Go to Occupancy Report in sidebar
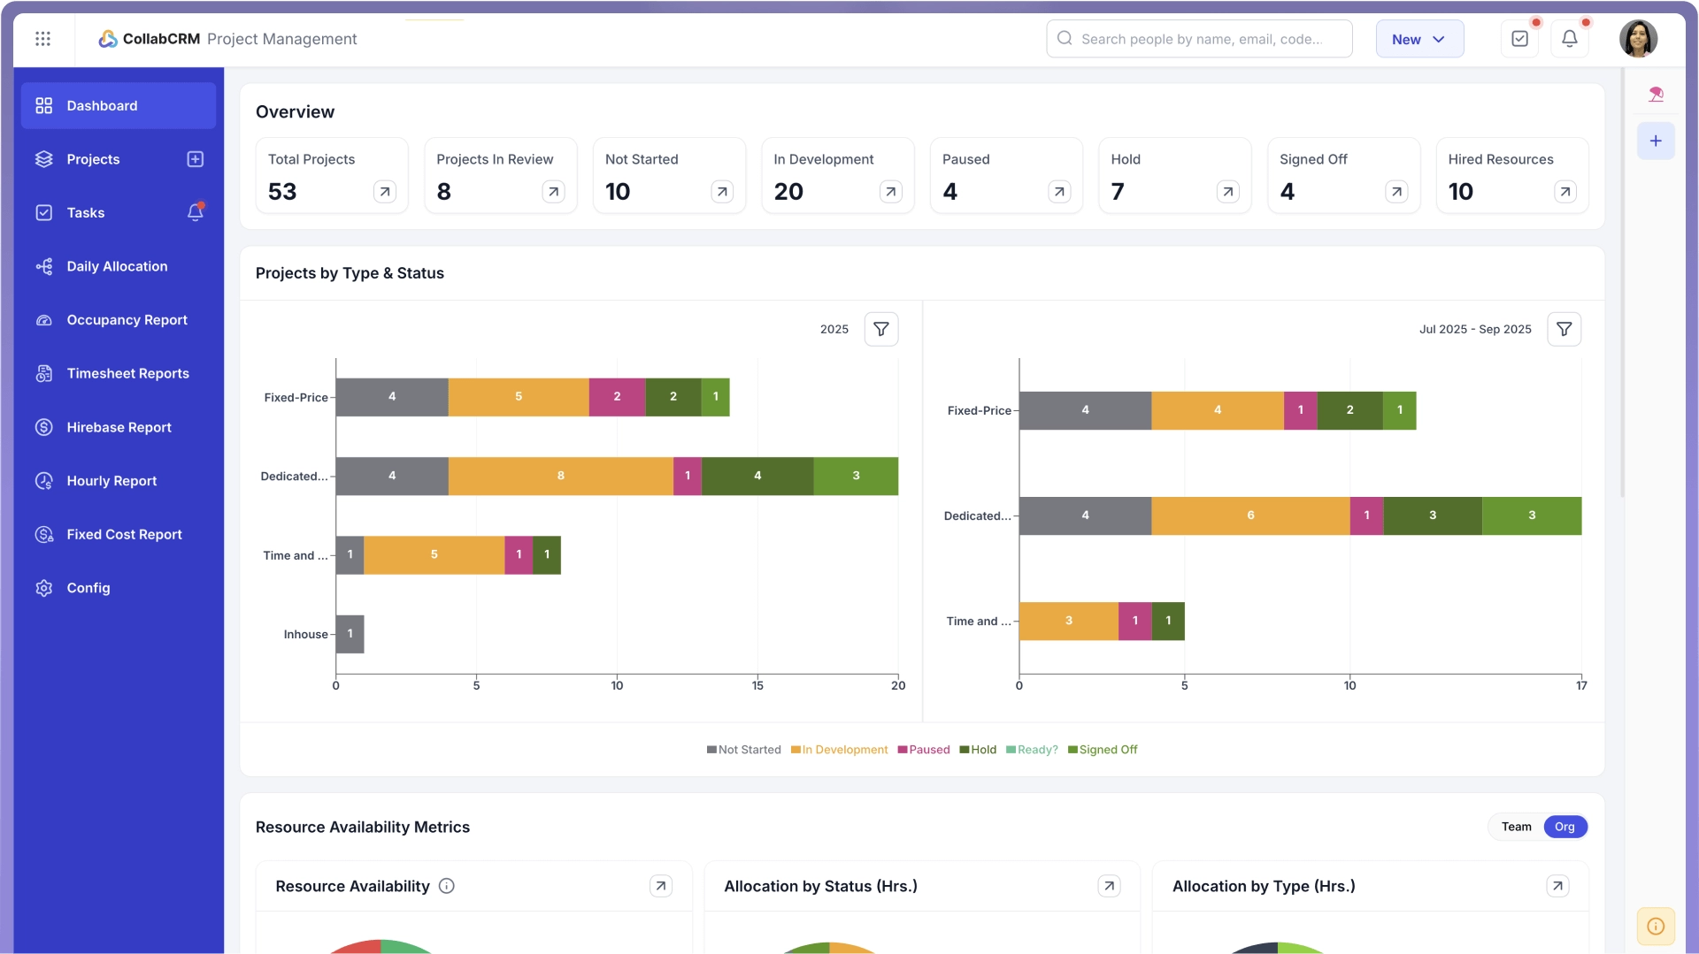The width and height of the screenshot is (1699, 954). [x=127, y=320]
